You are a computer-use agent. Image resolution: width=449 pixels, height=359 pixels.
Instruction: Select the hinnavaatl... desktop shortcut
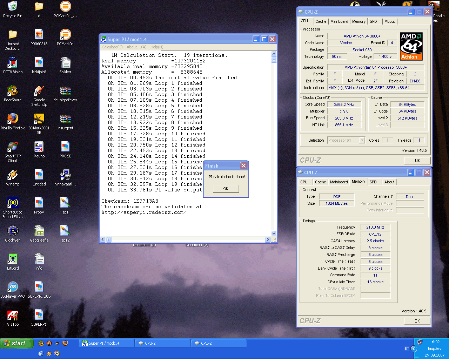click(x=65, y=178)
